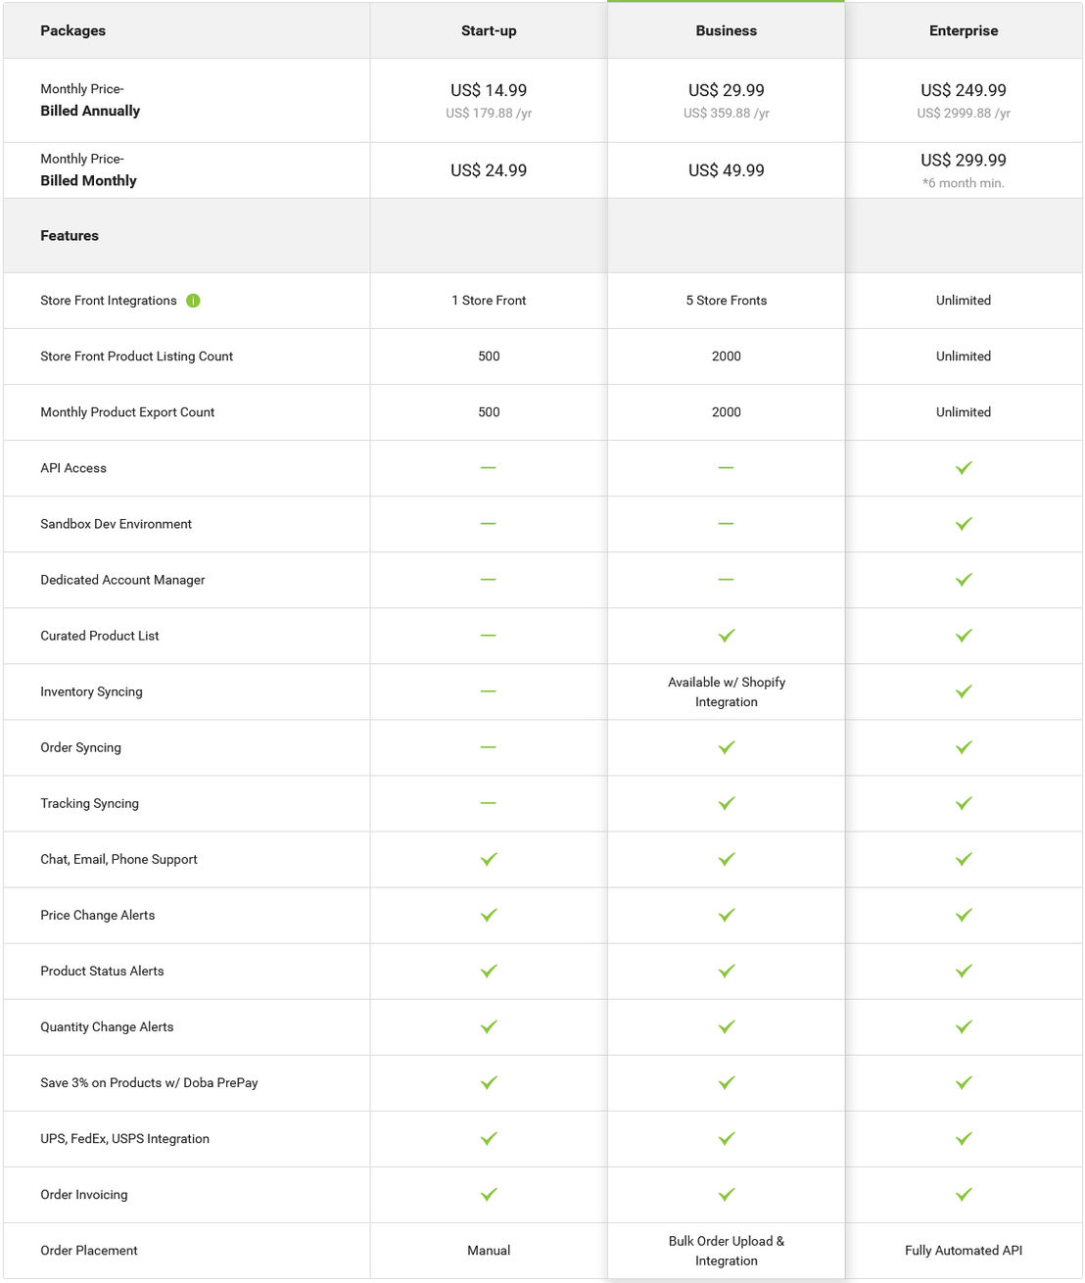Click Start-up "500" in Store Front Product Listing Count
1085x1283 pixels.
tap(489, 356)
